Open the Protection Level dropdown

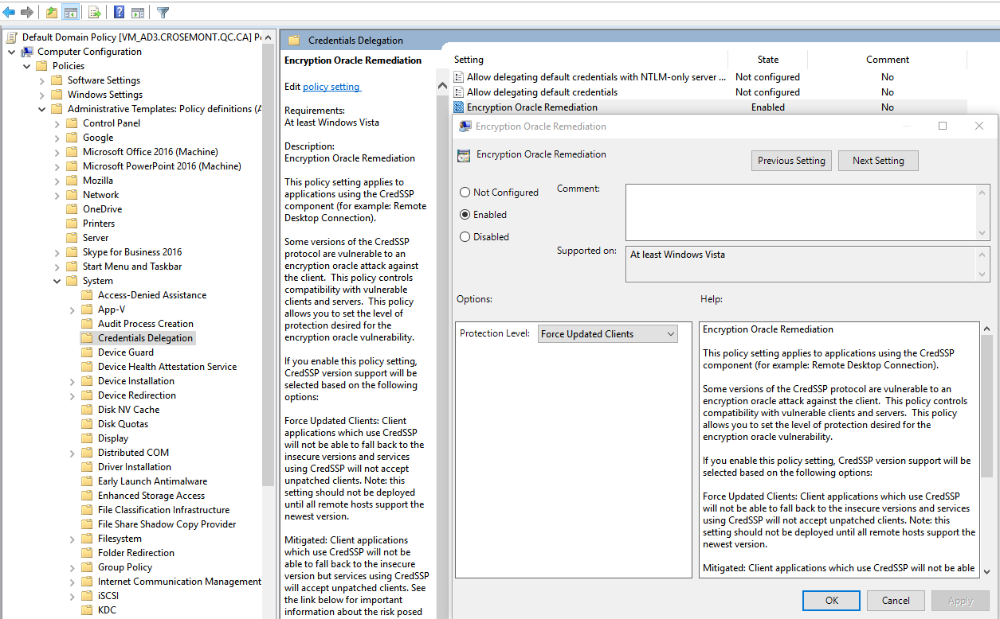(607, 334)
